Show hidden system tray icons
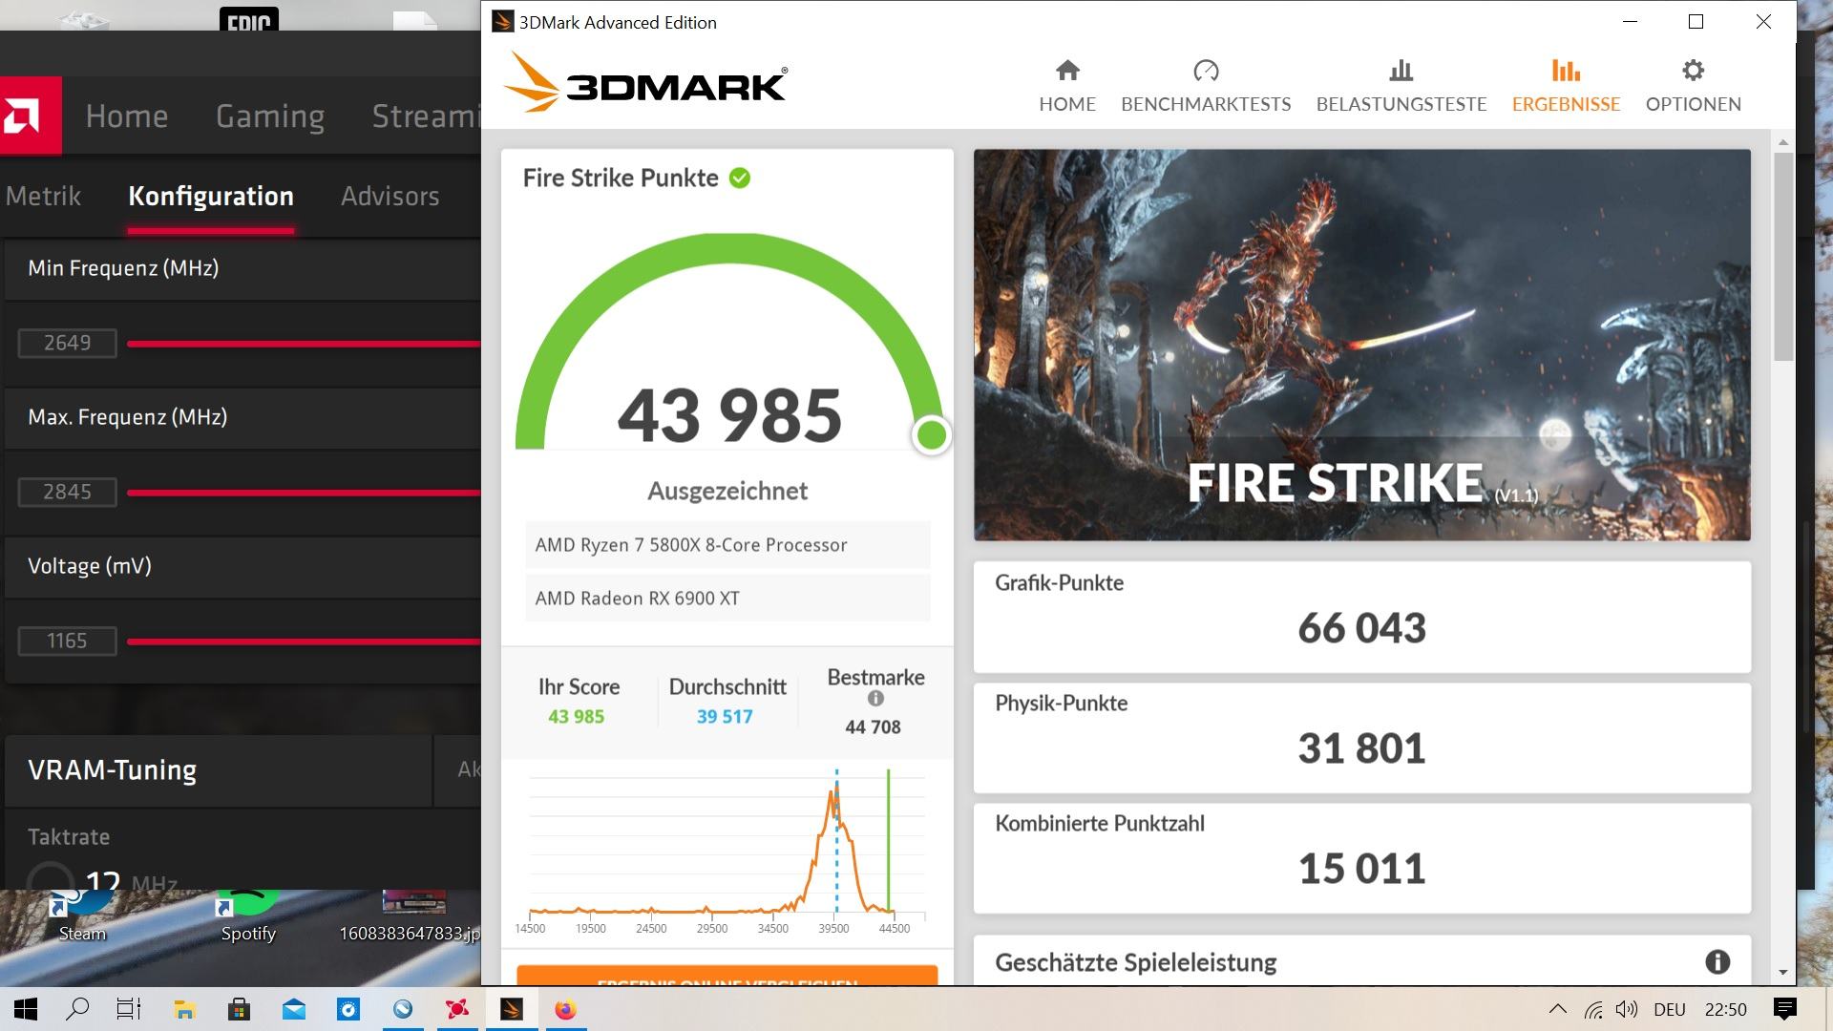Image resolution: width=1833 pixels, height=1031 pixels. (x=1558, y=1009)
